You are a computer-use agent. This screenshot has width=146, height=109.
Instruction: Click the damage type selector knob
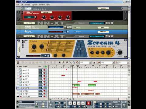[42, 46]
